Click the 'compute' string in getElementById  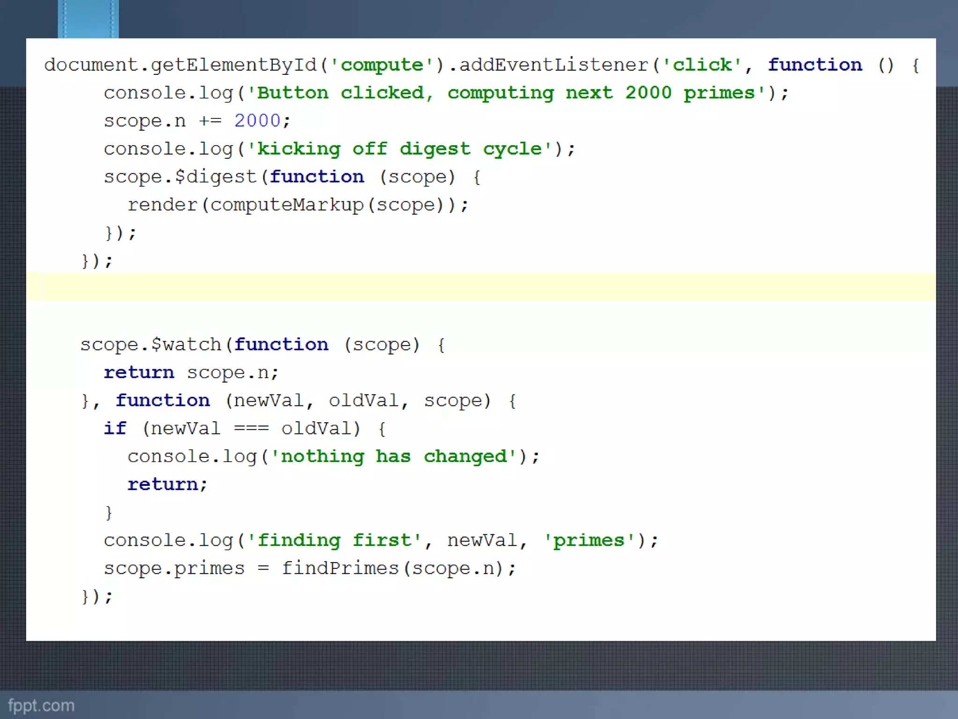click(x=382, y=65)
